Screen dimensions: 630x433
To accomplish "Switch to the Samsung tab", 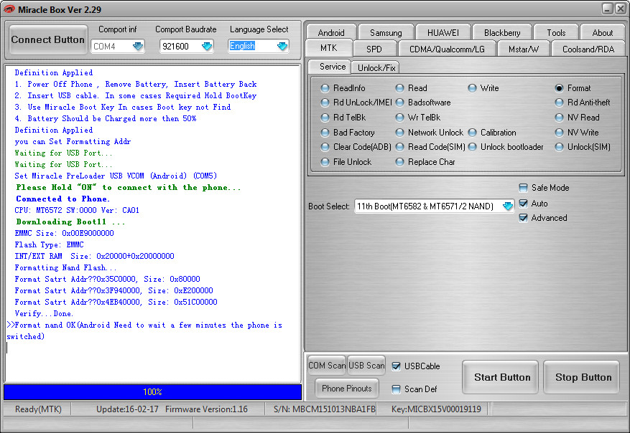I will tap(386, 32).
